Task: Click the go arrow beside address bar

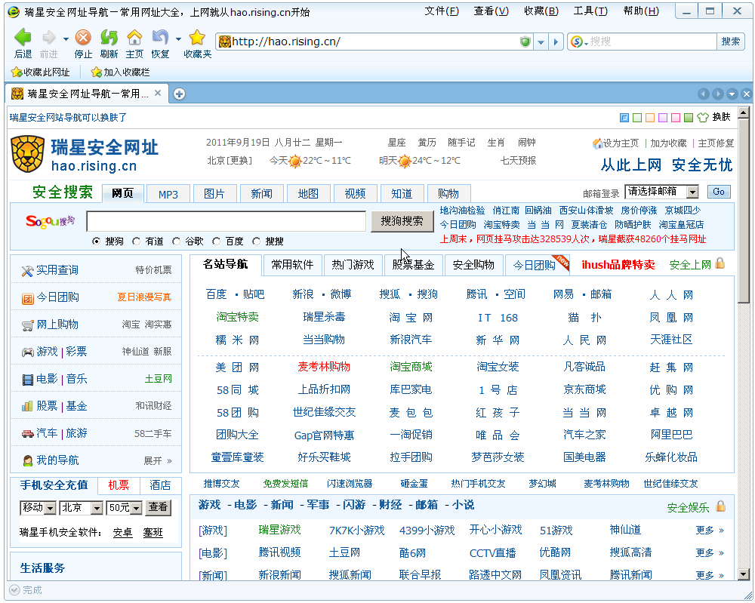Action: point(556,42)
